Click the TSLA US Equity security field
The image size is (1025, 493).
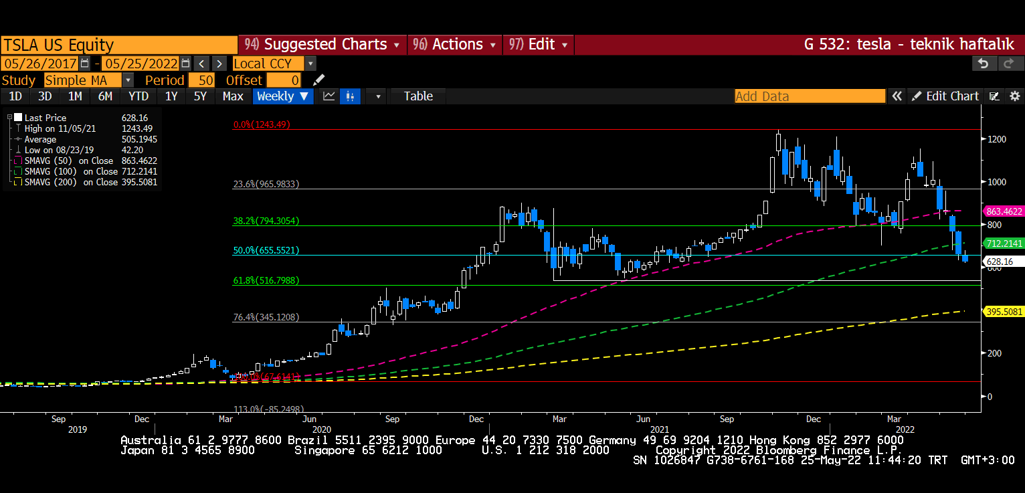(x=119, y=45)
